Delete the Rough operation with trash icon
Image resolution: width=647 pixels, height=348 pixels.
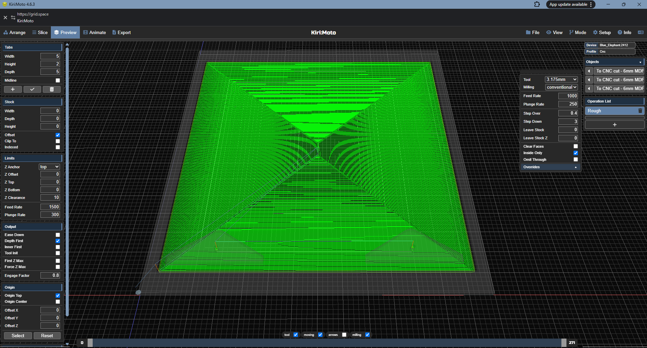click(640, 111)
